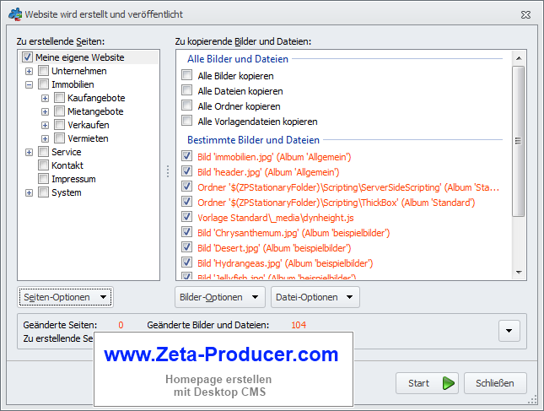This screenshot has width=544, height=411.
Task: Click the 104 changed files count
Action: [x=299, y=325]
